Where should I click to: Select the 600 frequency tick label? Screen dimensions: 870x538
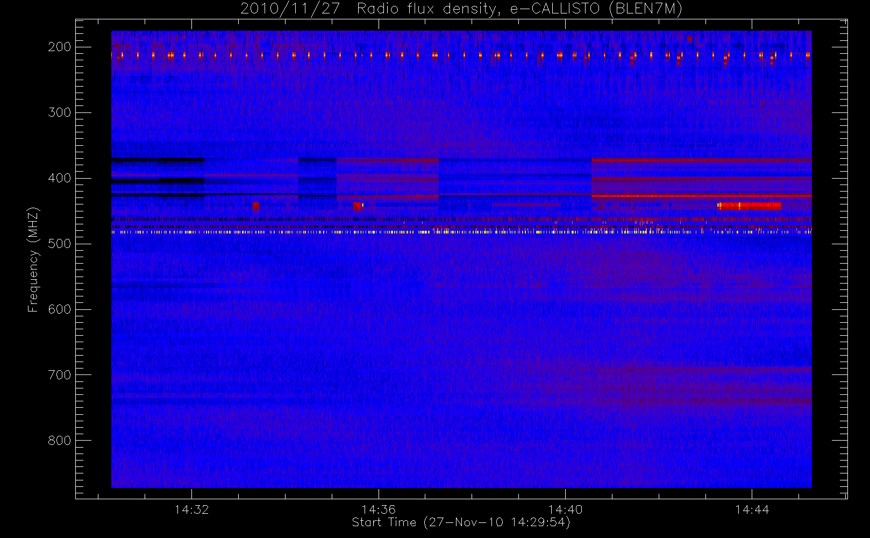click(60, 309)
